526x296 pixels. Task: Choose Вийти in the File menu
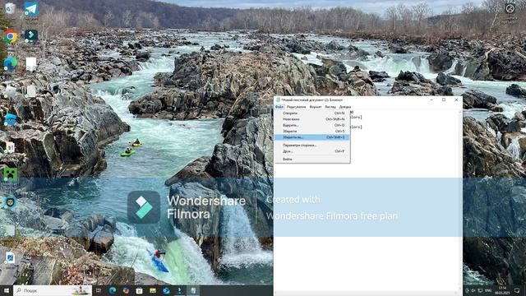[x=312, y=159]
